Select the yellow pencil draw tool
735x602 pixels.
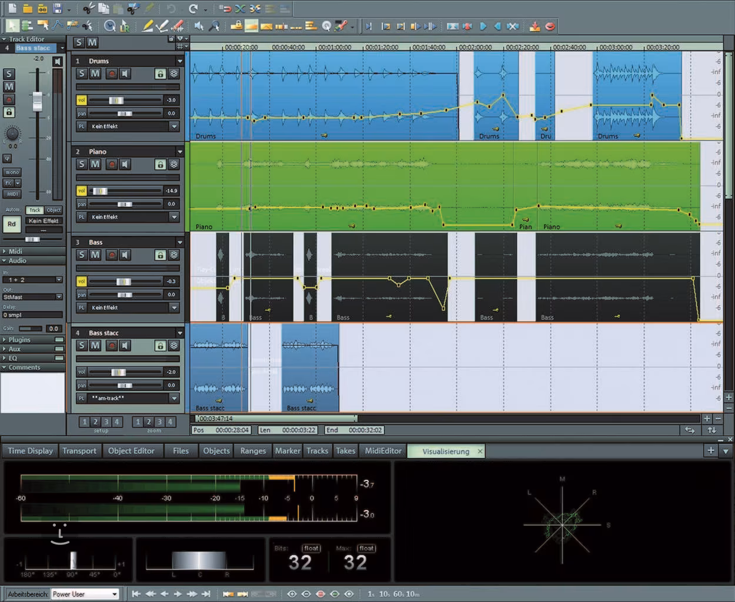coord(148,26)
